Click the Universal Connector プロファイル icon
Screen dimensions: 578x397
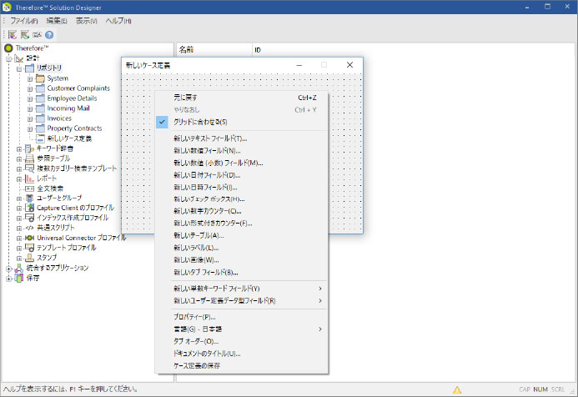point(29,238)
